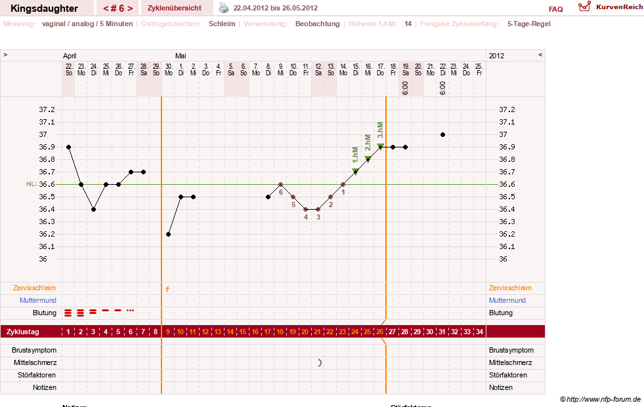Click the right Mittelschmerz row label

click(x=511, y=362)
